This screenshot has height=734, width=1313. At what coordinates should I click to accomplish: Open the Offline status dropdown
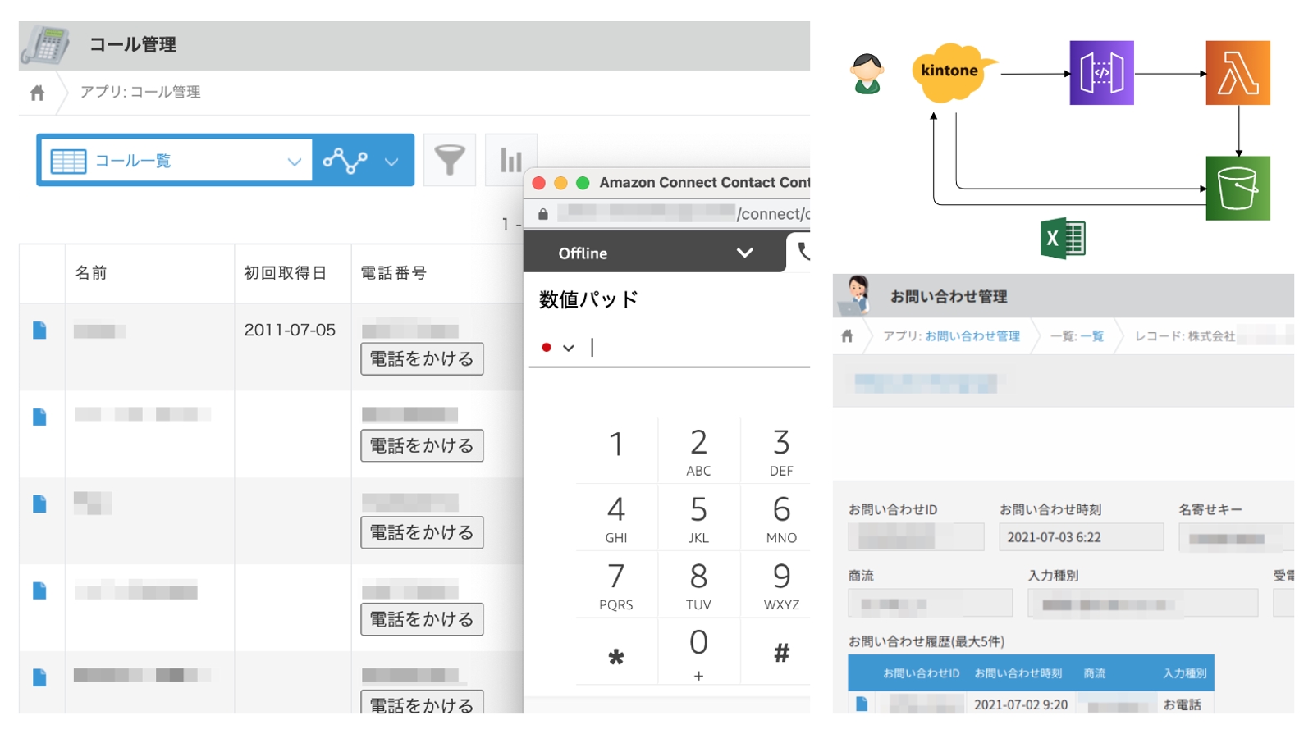coord(655,253)
